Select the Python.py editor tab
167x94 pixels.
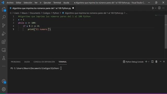pos(41,8)
